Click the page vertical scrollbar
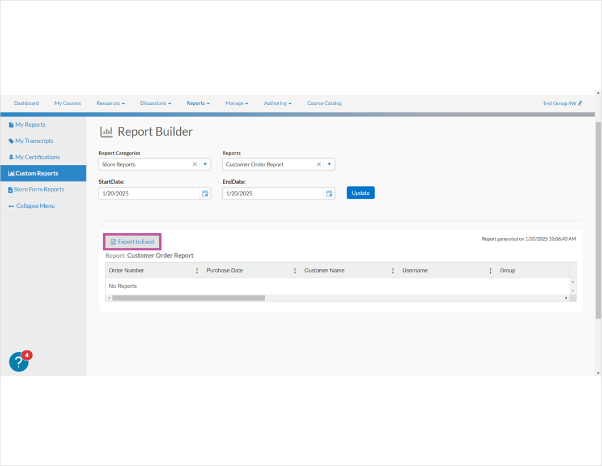Viewport: 602px width, 466px height. pyautogui.click(x=598, y=220)
